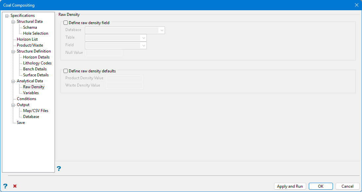Open the Database dropdown
Screen dimensions: 362x192
point(162,30)
